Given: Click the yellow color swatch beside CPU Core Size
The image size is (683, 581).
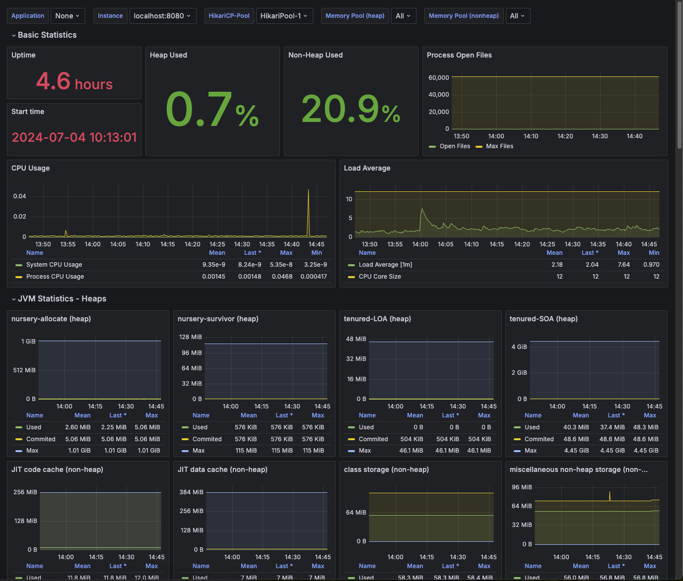Looking at the screenshot, I should 351,277.
